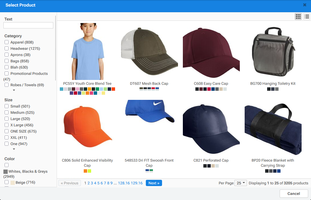Switch to grid view layout
Image resolution: width=311 pixels, height=200 pixels.
tap(298, 16)
